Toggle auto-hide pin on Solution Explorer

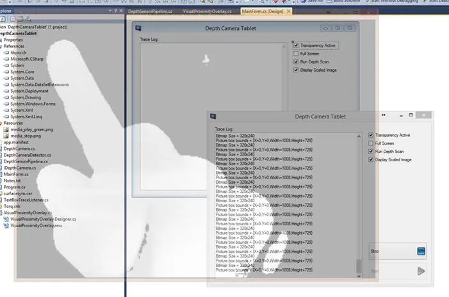click(115, 11)
